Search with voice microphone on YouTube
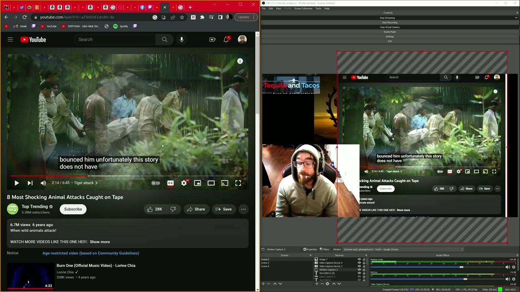The image size is (520, 292). (182, 39)
